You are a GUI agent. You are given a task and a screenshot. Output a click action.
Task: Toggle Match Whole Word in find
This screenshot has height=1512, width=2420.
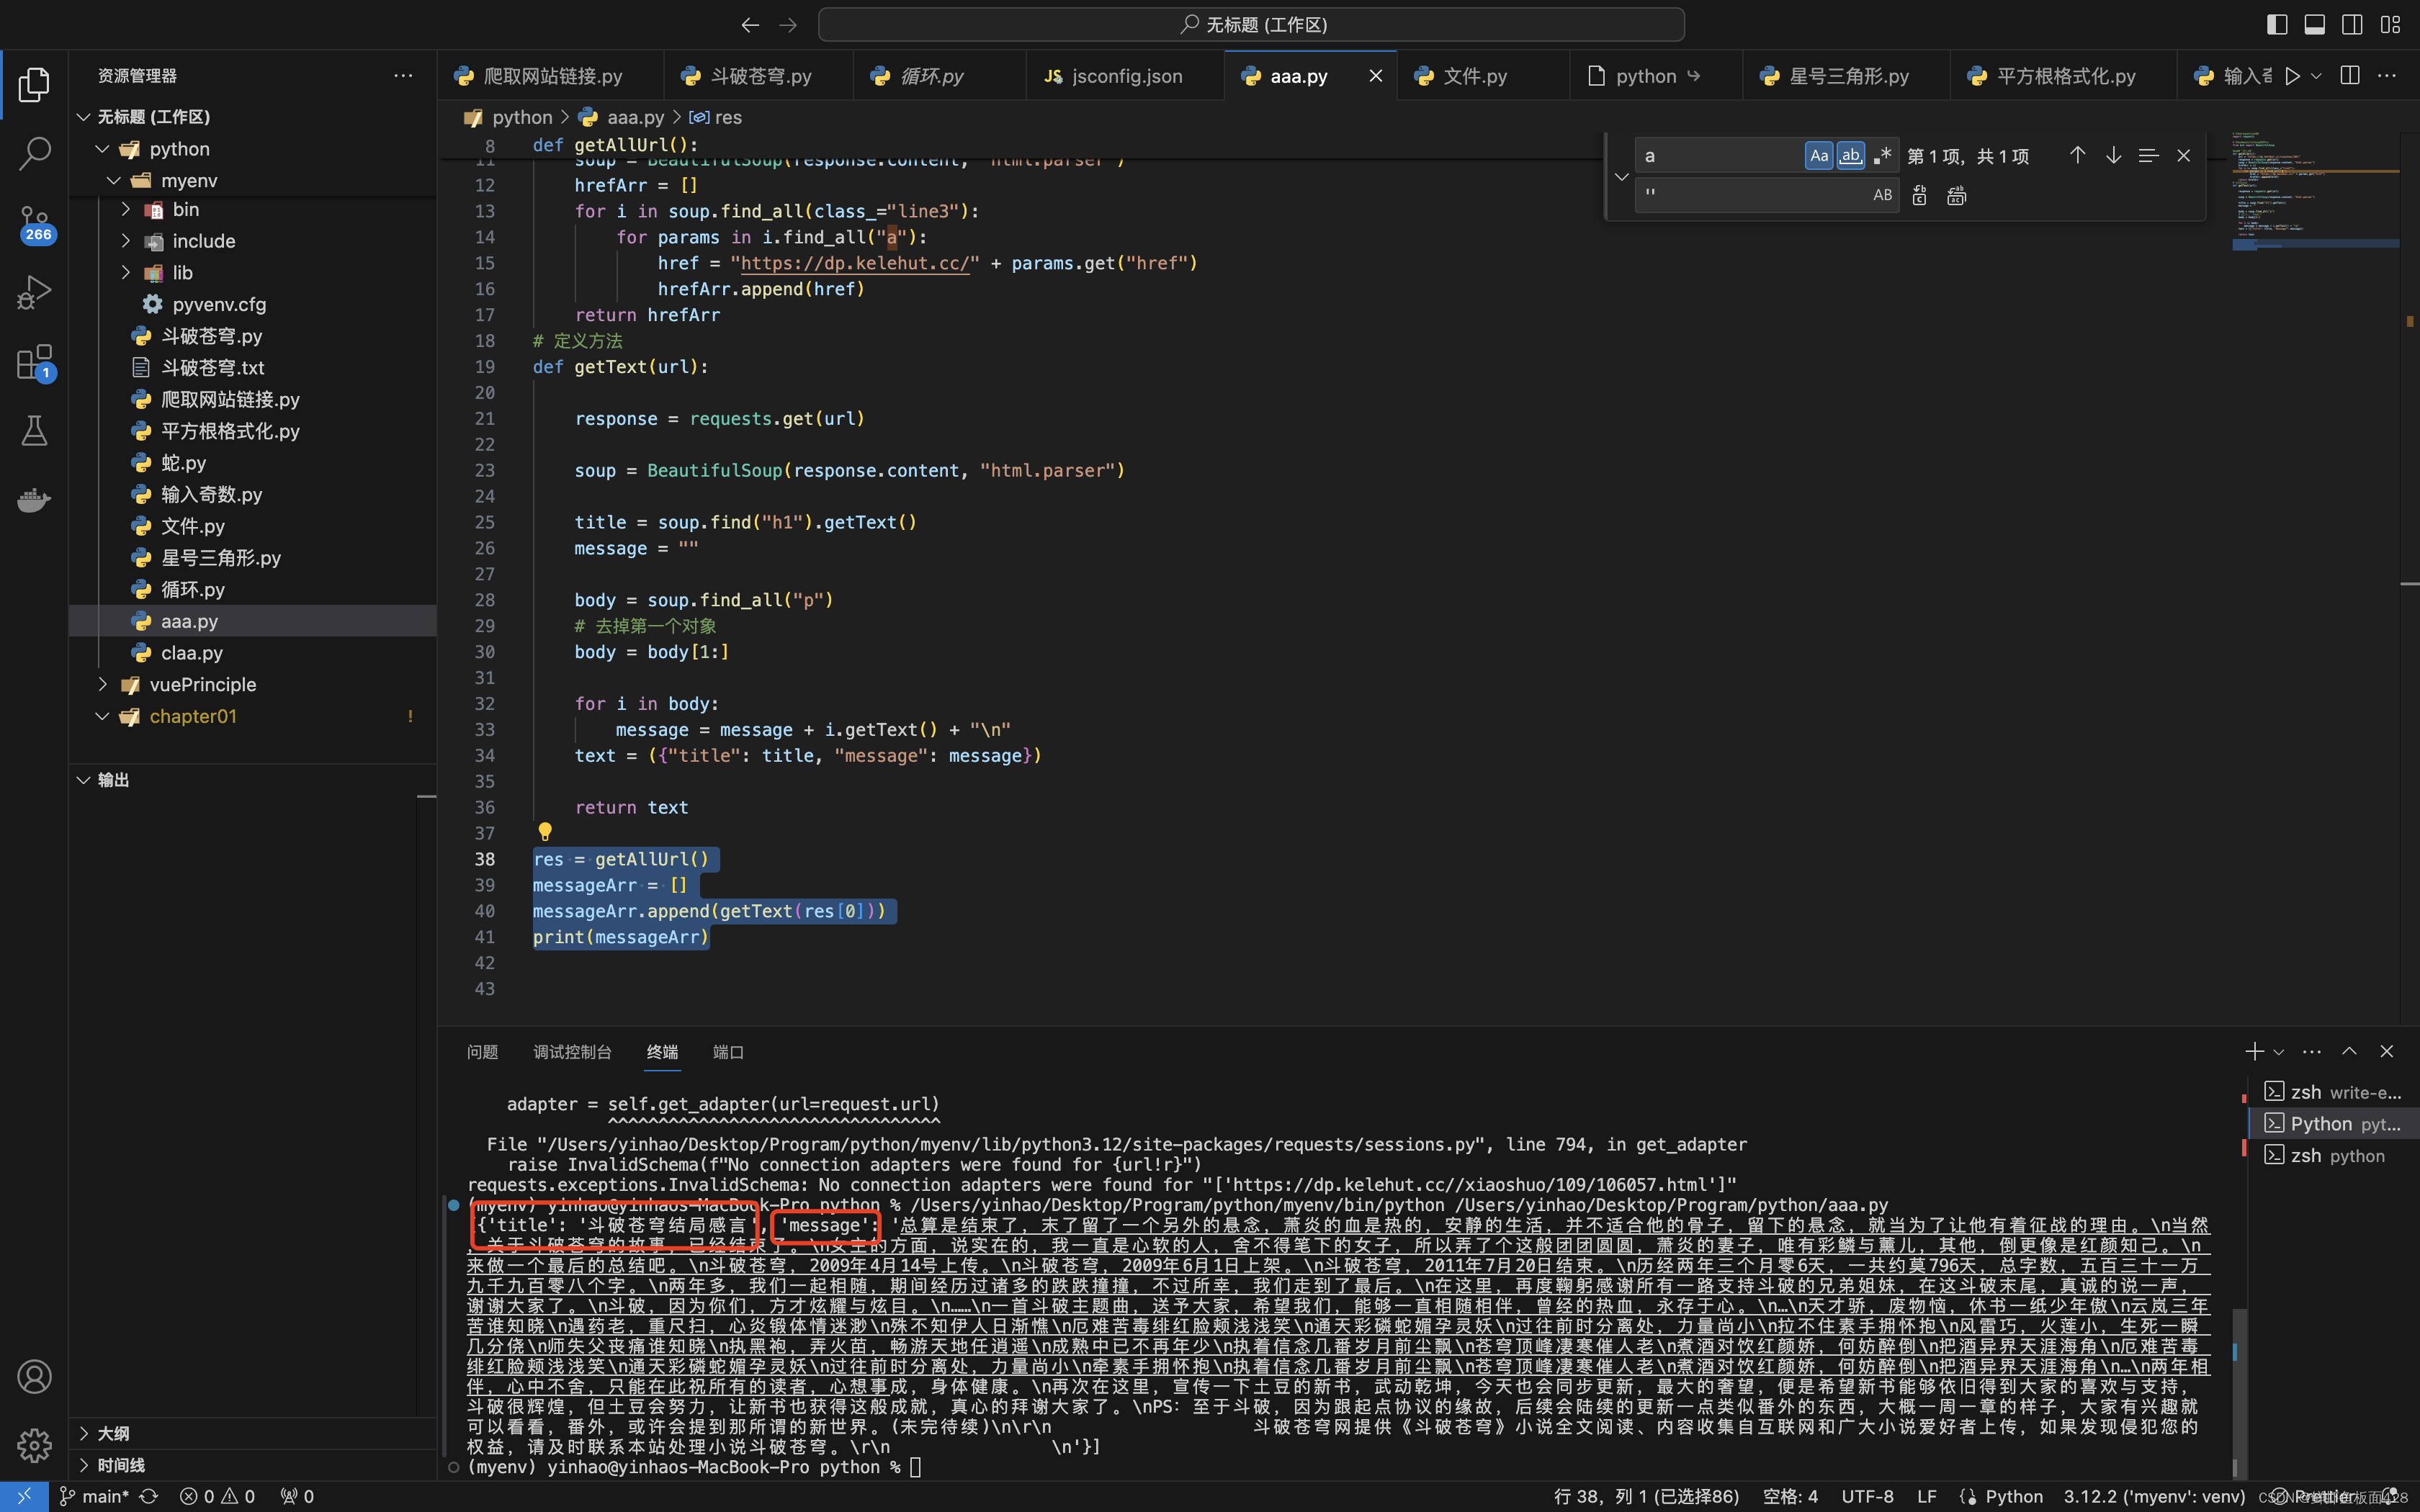pos(1851,155)
